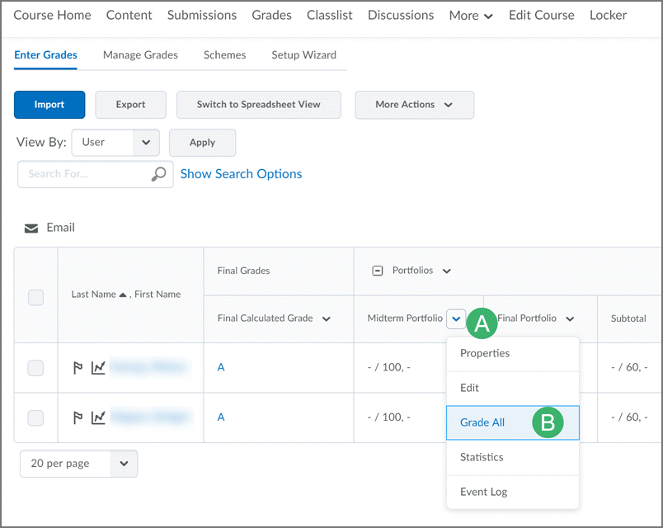Choose Grade All from the context menu
Image resolution: width=663 pixels, height=528 pixels.
(x=512, y=422)
